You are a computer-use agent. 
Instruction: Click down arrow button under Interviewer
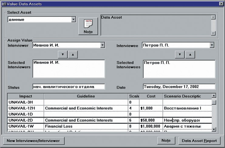63,54
